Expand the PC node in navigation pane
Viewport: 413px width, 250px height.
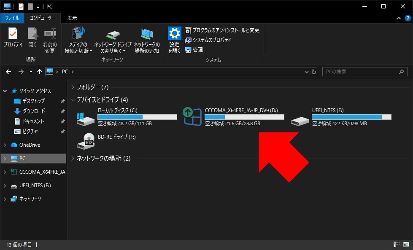(4, 158)
